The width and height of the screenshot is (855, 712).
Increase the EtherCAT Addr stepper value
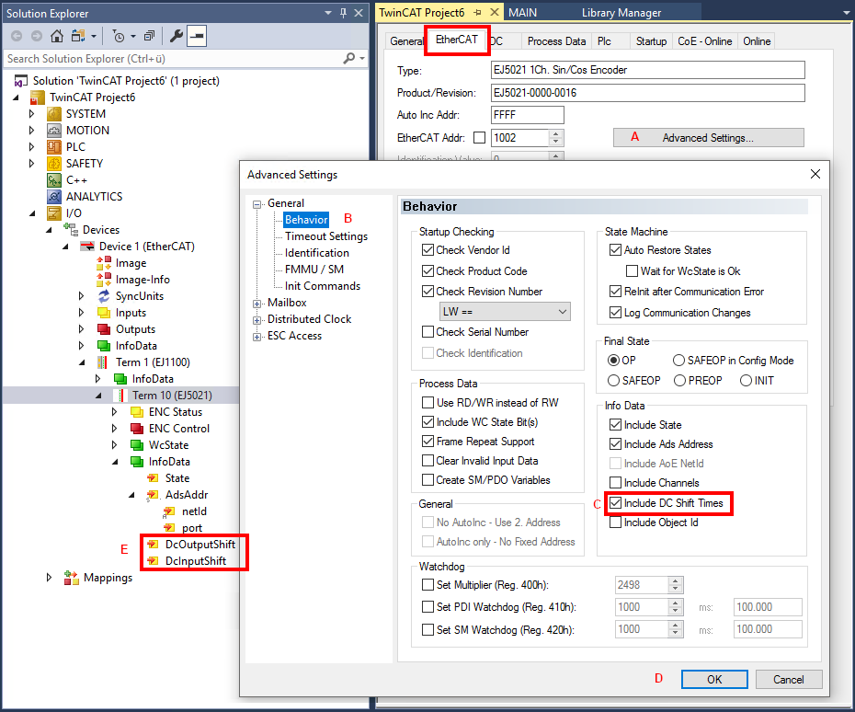point(555,133)
